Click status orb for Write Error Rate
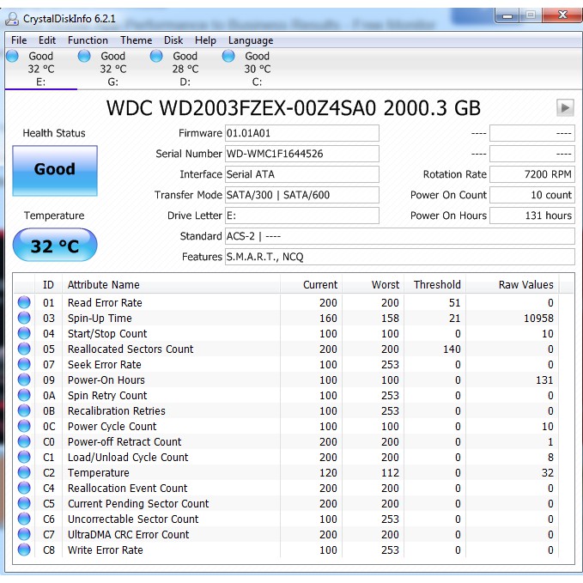583x583 pixels. (x=24, y=550)
